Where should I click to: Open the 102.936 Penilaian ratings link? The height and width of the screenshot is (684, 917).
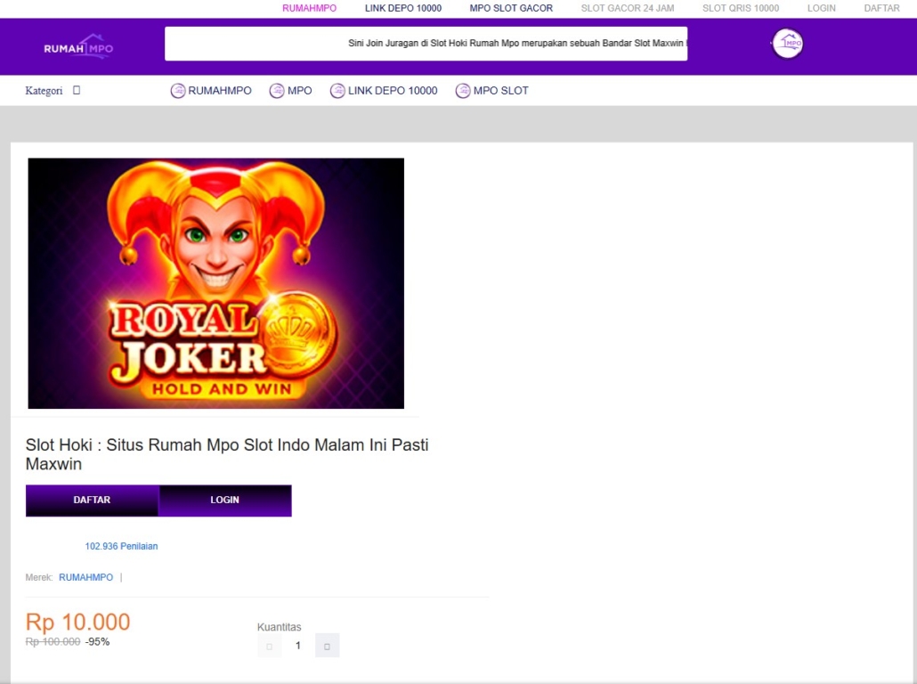121,546
